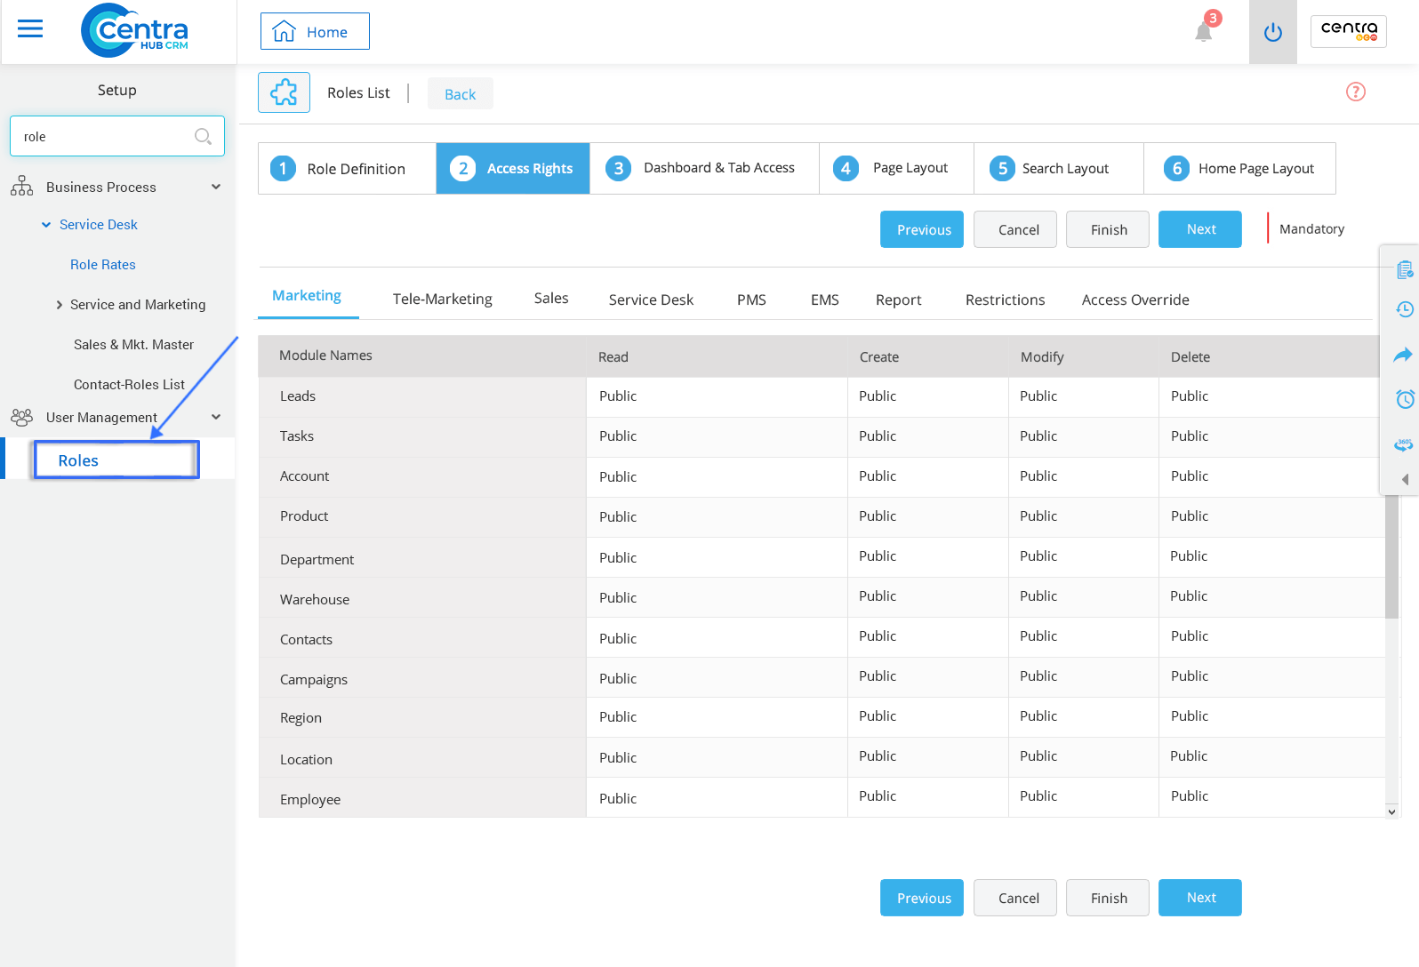Open the notifications bell

tap(1204, 32)
